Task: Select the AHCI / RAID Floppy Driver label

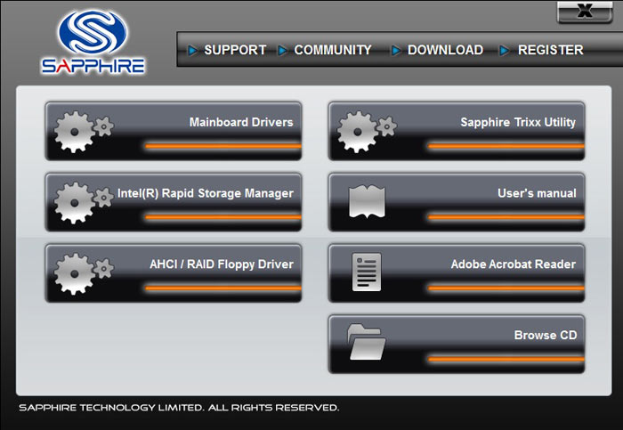Action: [221, 264]
